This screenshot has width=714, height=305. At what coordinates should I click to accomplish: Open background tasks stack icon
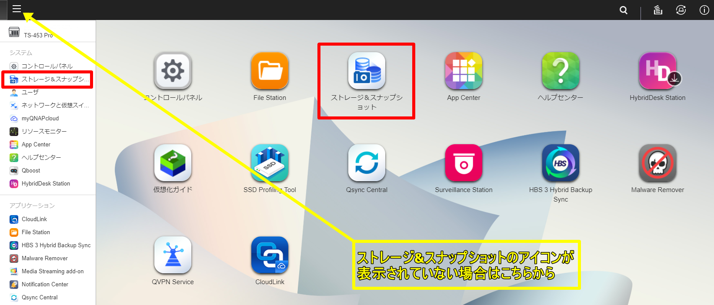tap(658, 10)
